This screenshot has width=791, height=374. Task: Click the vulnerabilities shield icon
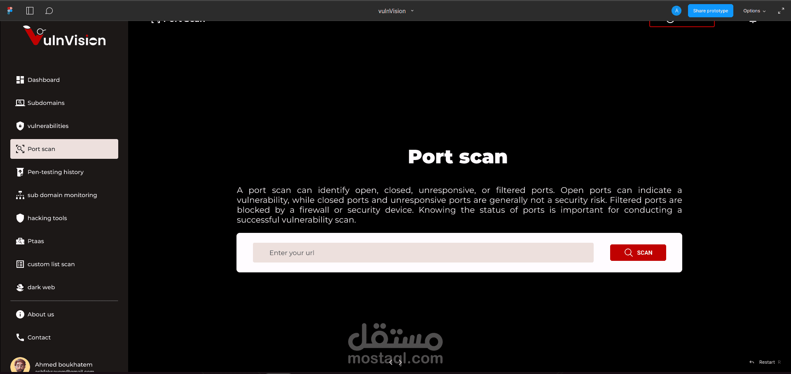click(x=20, y=126)
